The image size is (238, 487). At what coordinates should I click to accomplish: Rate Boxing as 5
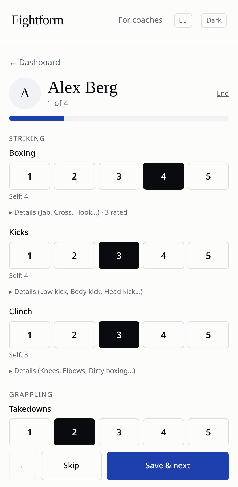coord(208,176)
